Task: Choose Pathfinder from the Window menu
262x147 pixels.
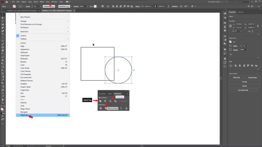Action: point(43,115)
